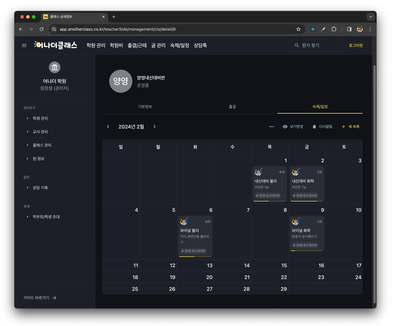
Task: Toggle the Chrome side panel icon
Action: click(349, 29)
